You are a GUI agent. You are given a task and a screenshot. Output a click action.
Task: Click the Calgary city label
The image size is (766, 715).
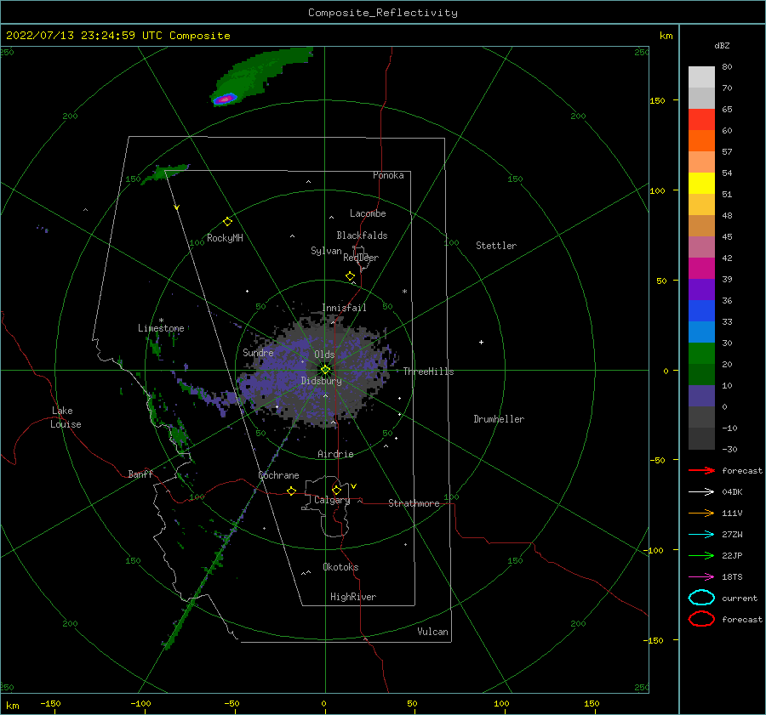[x=332, y=500]
